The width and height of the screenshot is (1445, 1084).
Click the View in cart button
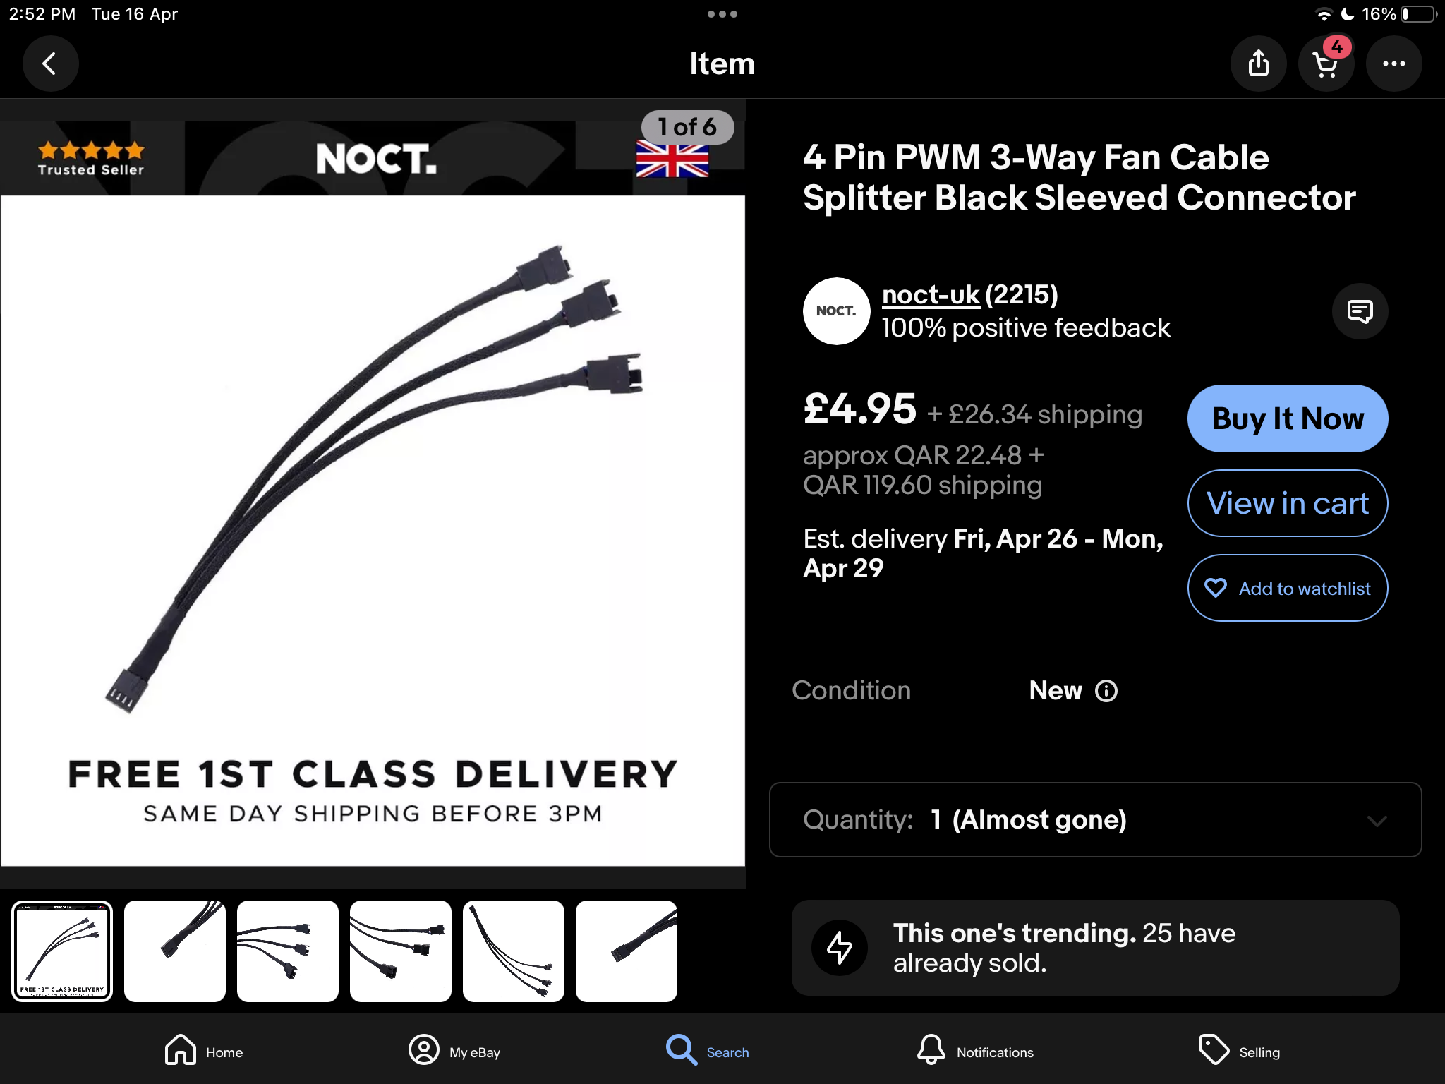[x=1288, y=503]
